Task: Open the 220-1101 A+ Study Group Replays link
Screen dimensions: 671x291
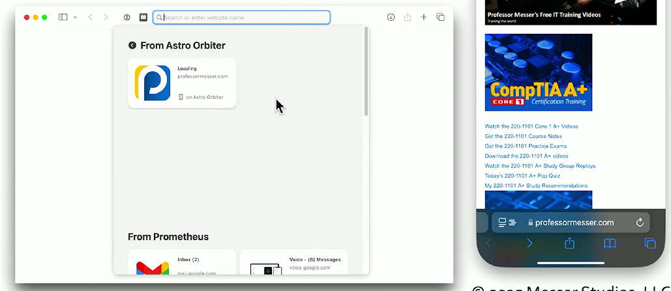Action: coord(540,166)
